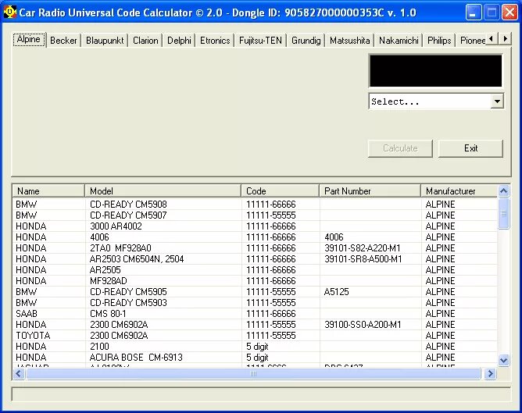Click the table scroll-up arrow

pos(503,190)
